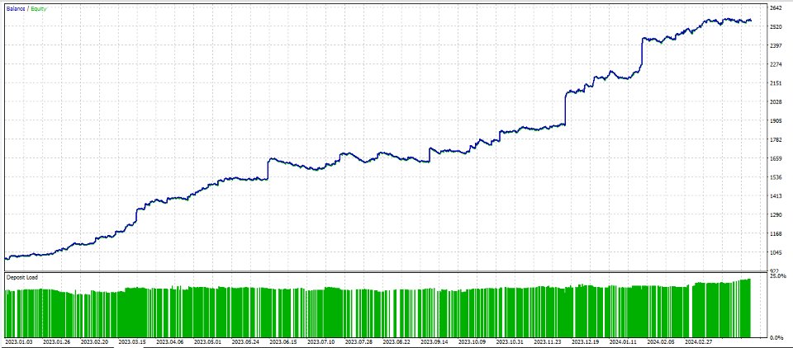This screenshot has height=348, width=793.
Task: Click the 1536 axis value
Action: (x=776, y=177)
